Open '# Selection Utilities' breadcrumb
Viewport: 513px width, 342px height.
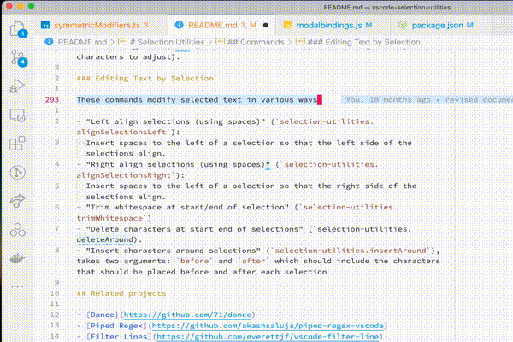tap(167, 42)
